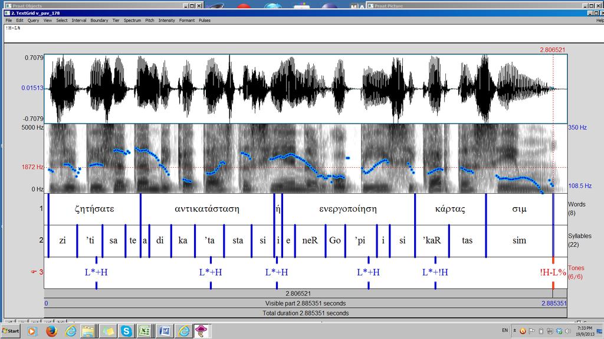604x339 pixels.
Task: Open the File menu
Action: click(8, 21)
